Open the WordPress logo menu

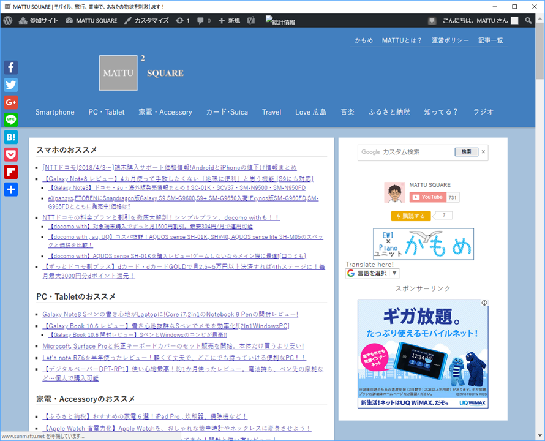(8, 21)
